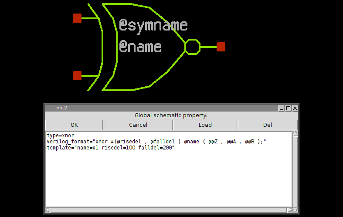Select the @name text label
343x217 pixels.
pos(140,47)
